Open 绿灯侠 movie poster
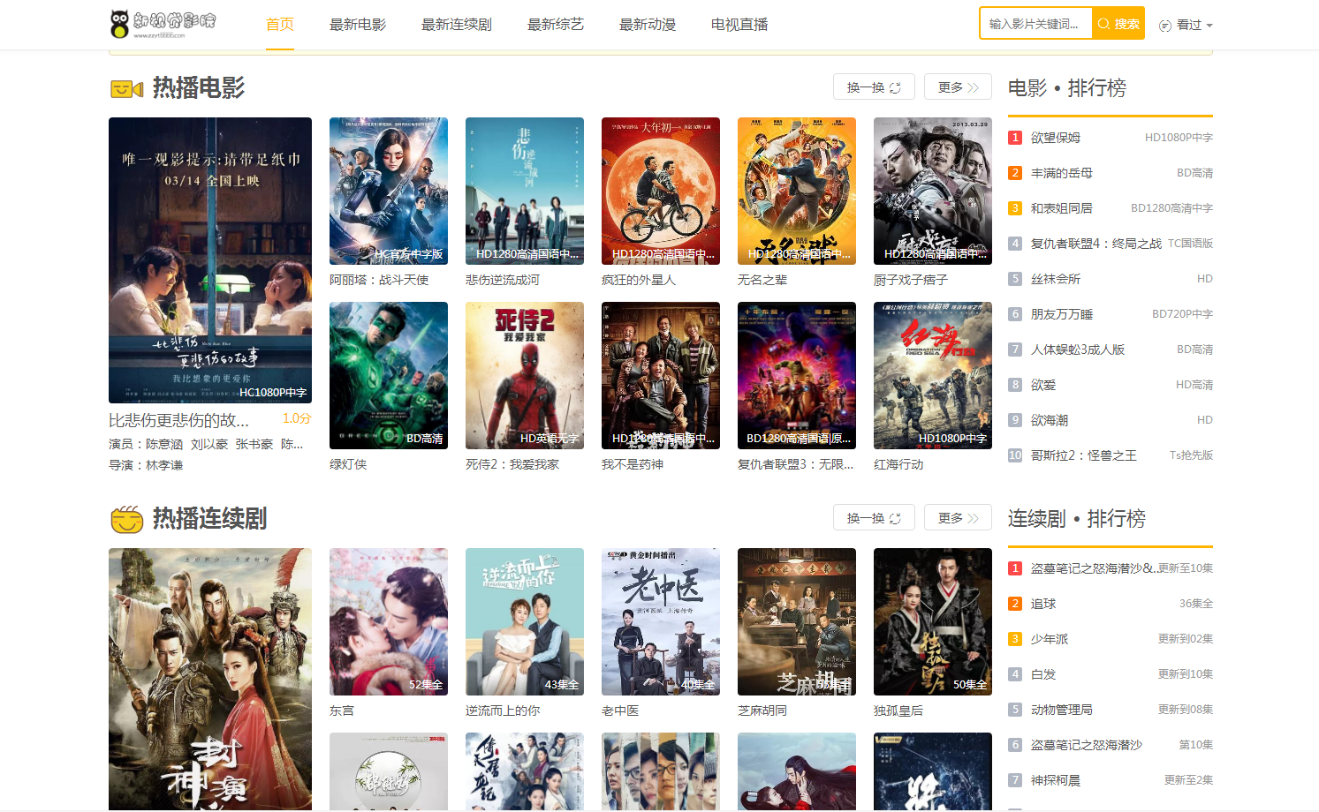The height and width of the screenshot is (812, 1319). [x=389, y=375]
